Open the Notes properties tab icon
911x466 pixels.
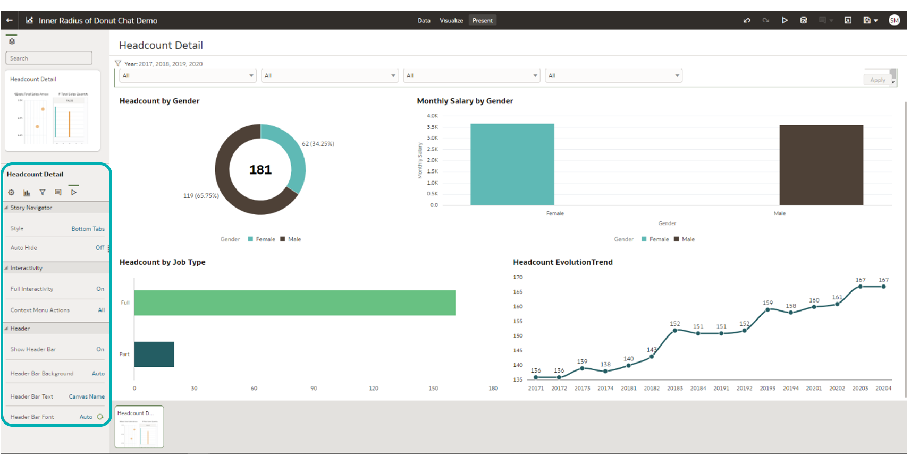point(58,192)
